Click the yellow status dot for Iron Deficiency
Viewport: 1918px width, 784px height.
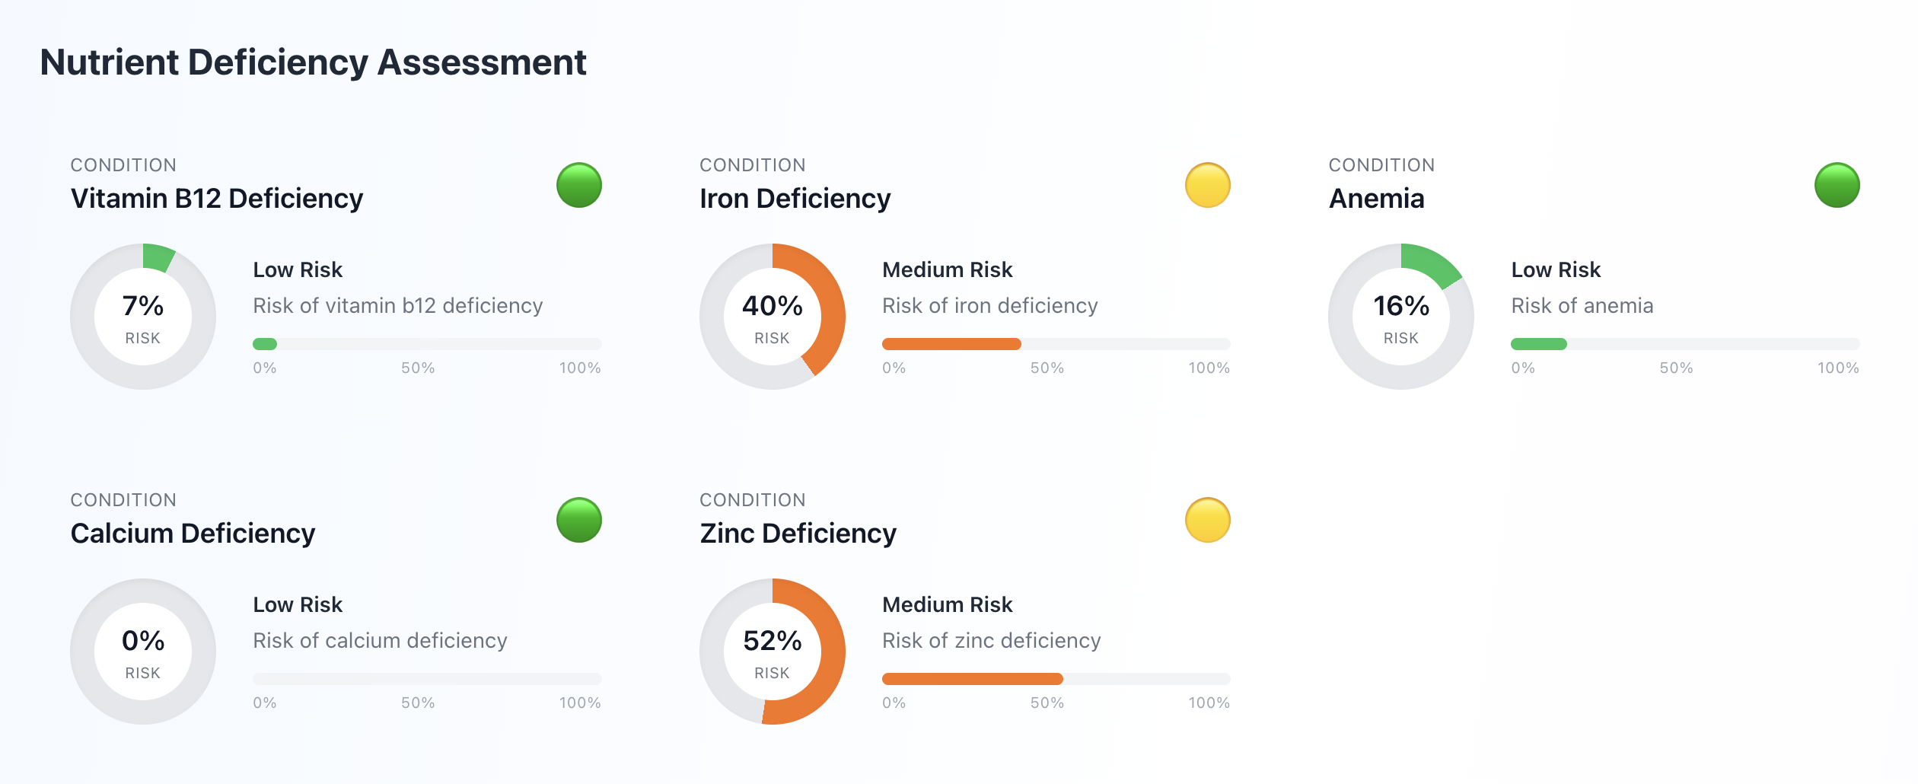point(1207,185)
